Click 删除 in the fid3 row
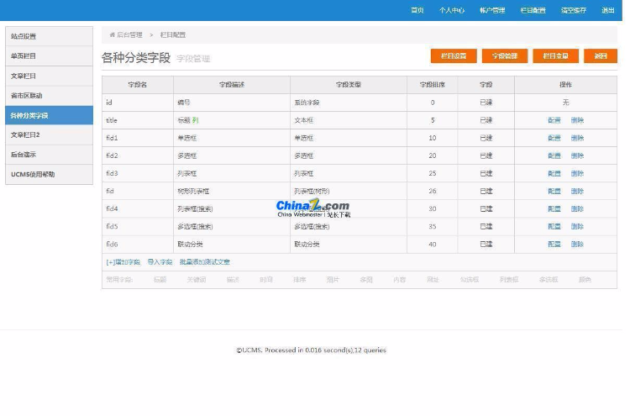Viewport: 630px width, 416px height. pyautogui.click(x=577, y=173)
